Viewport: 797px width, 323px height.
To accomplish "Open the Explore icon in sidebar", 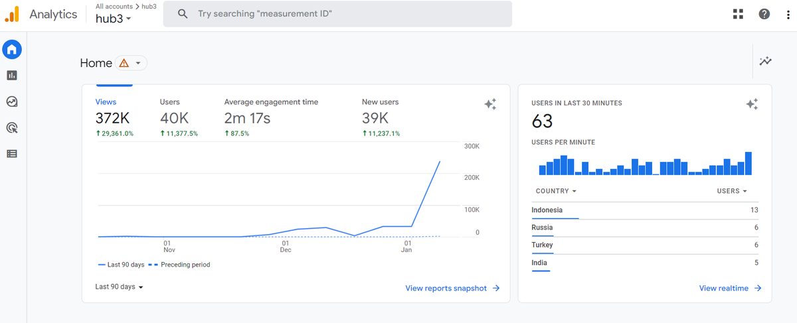I will click(12, 101).
